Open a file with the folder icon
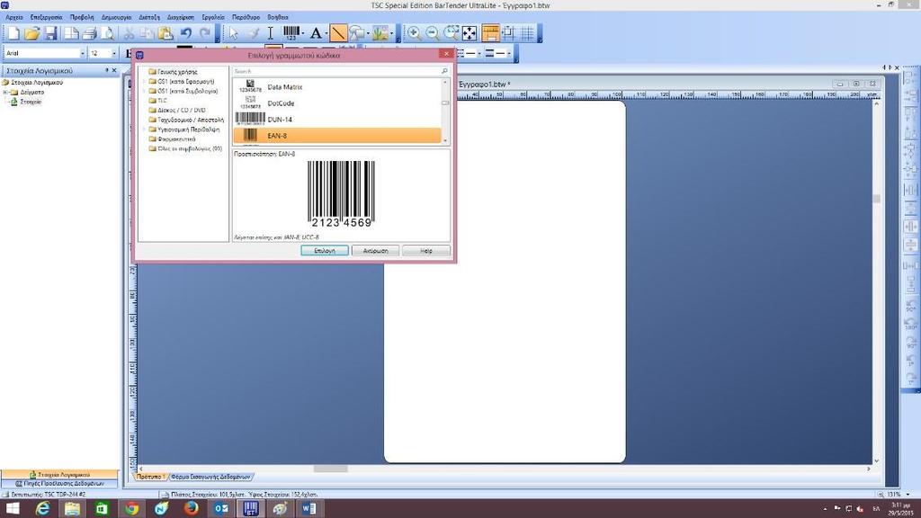The height and width of the screenshot is (518, 921). (x=32, y=33)
